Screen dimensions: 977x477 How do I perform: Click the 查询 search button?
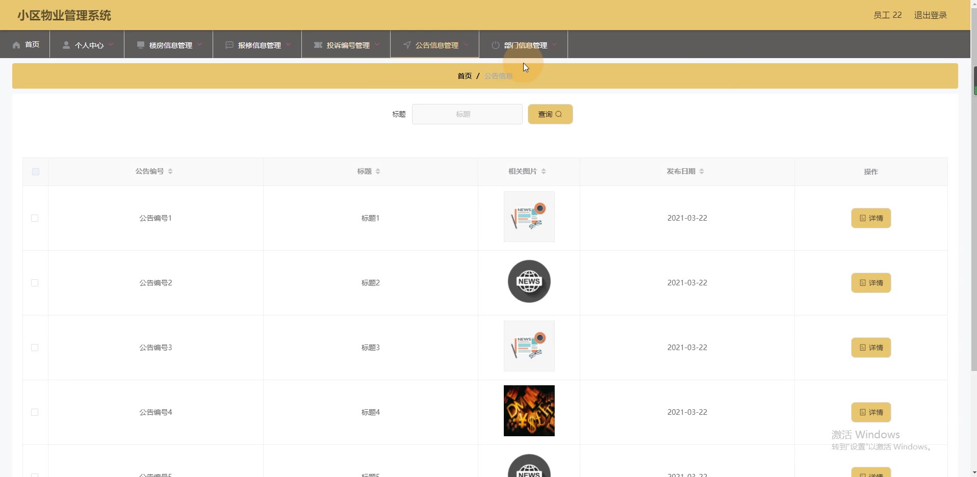(x=550, y=114)
